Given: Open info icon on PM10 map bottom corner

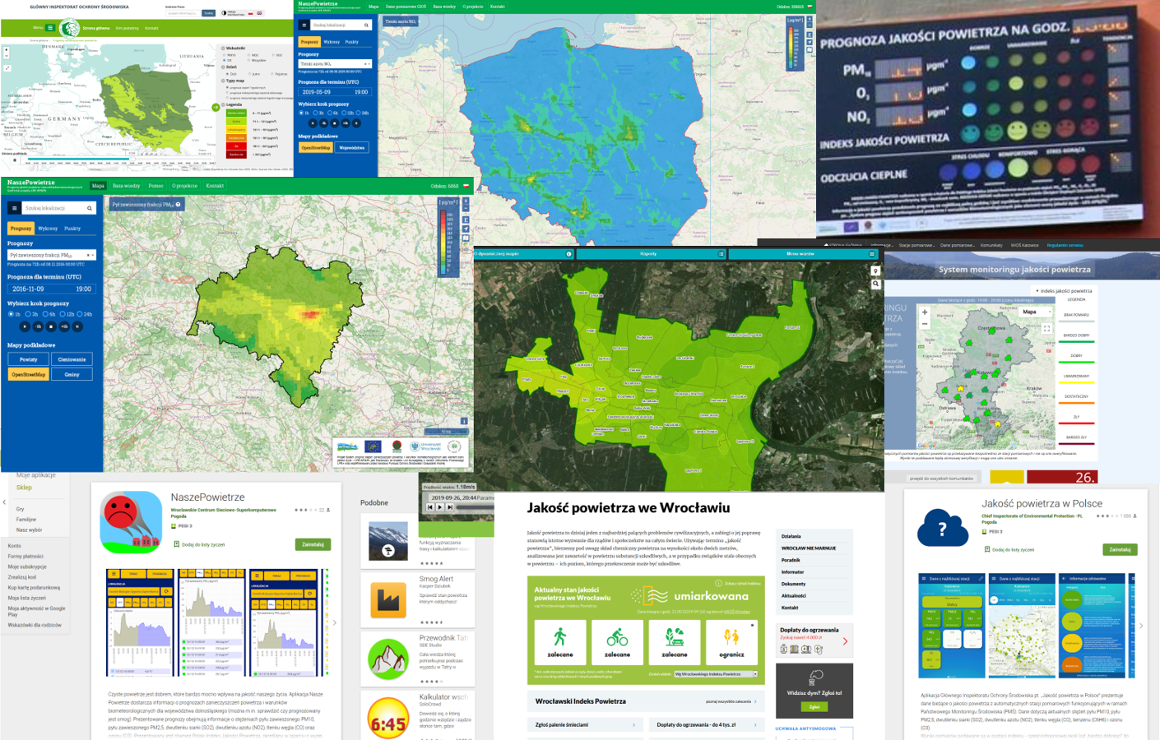Looking at the screenshot, I should click(464, 421).
